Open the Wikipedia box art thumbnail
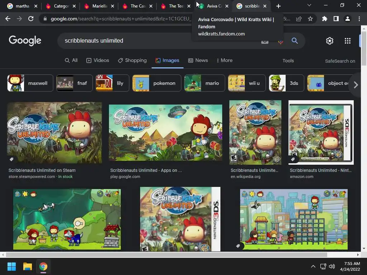 point(255,132)
